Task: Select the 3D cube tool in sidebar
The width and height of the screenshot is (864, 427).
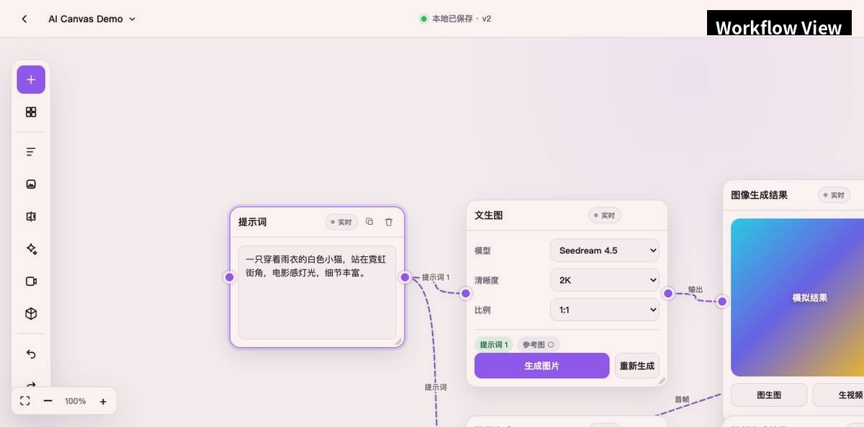Action: point(31,314)
